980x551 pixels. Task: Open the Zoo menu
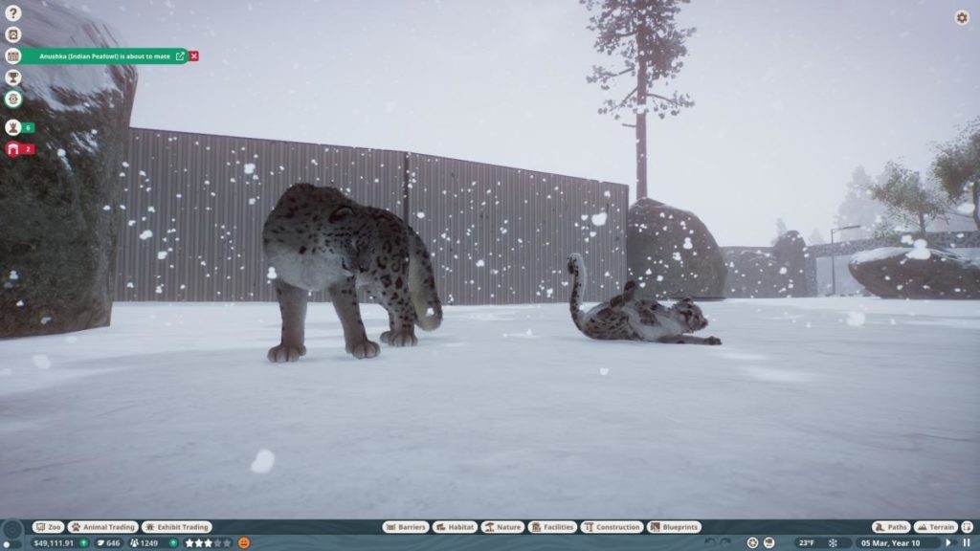pos(48,527)
